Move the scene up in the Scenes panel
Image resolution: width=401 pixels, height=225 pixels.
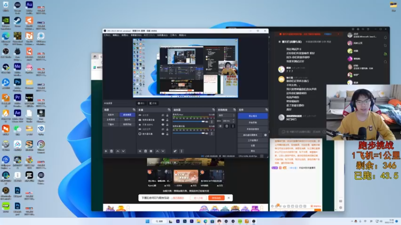(x=118, y=151)
